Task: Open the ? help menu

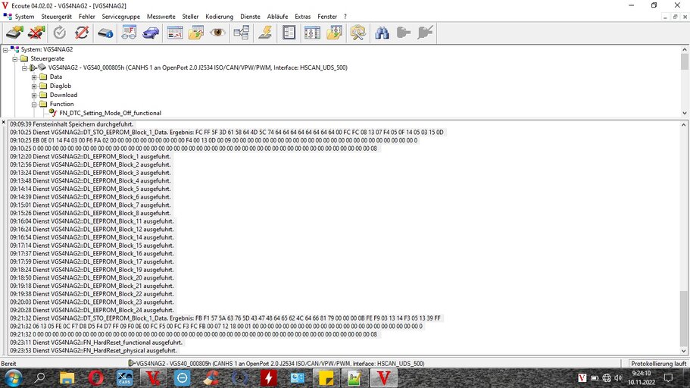Action: pyautogui.click(x=345, y=17)
